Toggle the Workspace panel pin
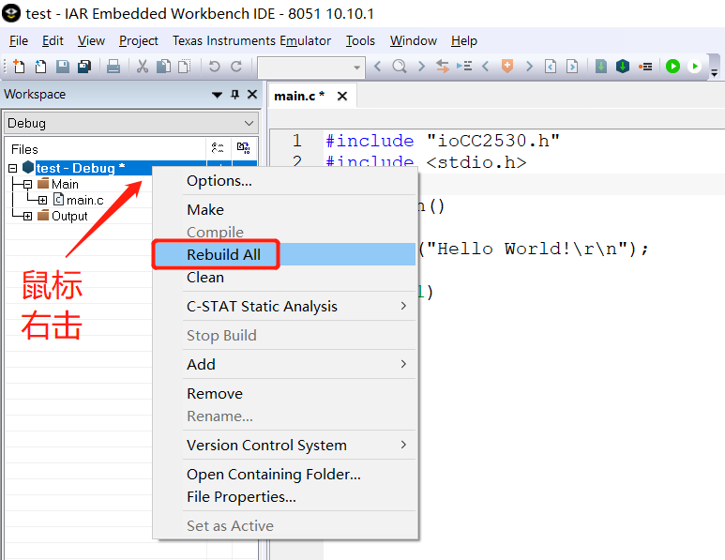 pyautogui.click(x=234, y=95)
